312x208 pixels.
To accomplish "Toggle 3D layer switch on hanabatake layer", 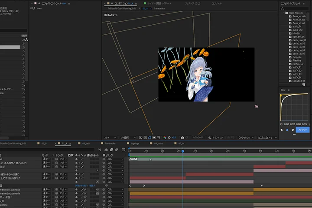I will point(97,205).
